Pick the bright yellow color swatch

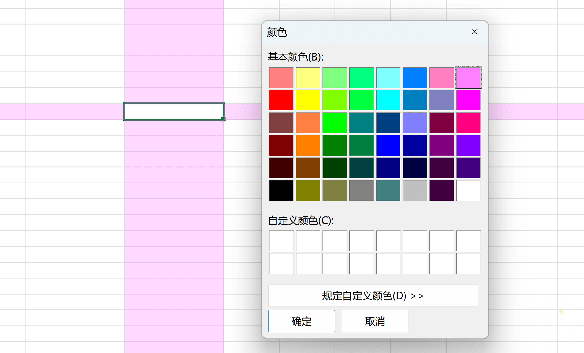pos(308,100)
